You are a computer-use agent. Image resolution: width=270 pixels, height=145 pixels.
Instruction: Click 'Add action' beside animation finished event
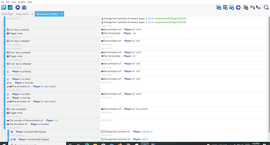coord(106,120)
